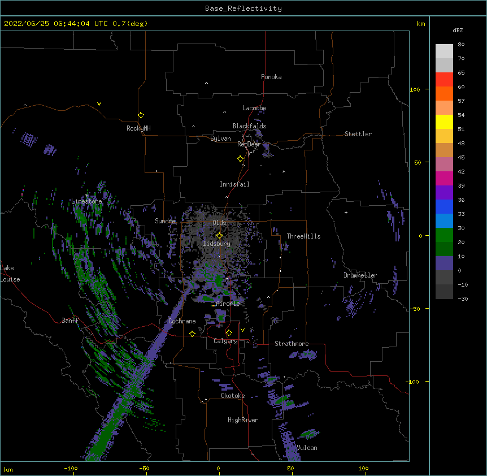Select the slate purple 10–0 dBZ legend swatch
This screenshot has height=476, width=487.
pyautogui.click(x=444, y=263)
